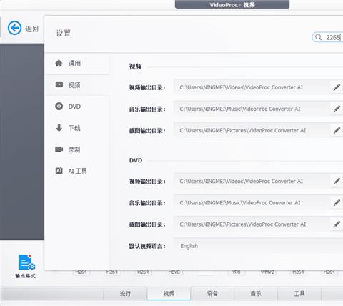Switch to the 流行 popular tab
Screen dimensions: 343x306
(x=125, y=294)
